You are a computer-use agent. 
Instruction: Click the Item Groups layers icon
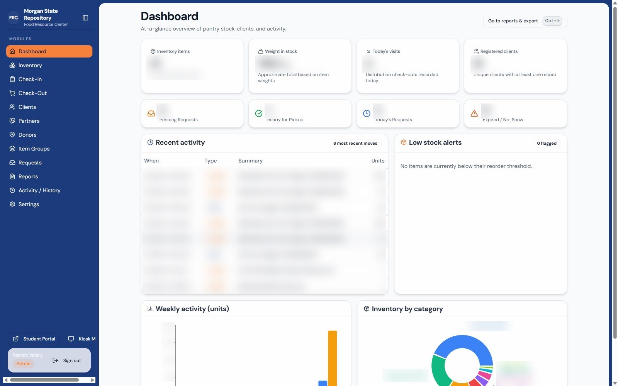click(12, 149)
